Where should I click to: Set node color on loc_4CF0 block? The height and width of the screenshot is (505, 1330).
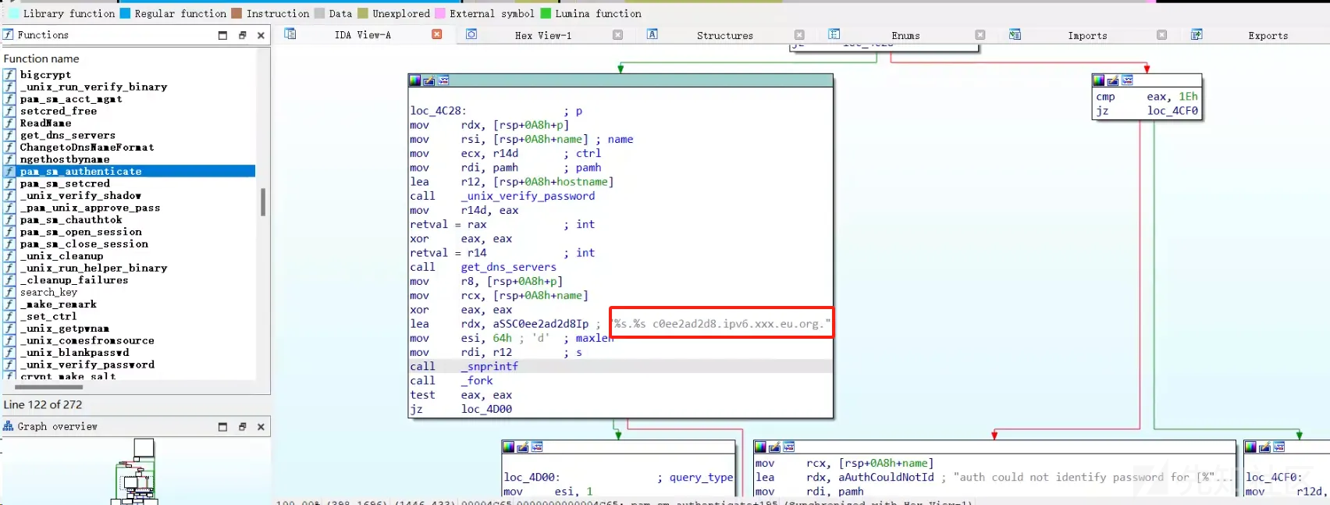[1250, 447]
